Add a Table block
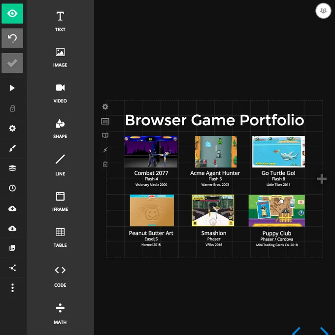 point(60,237)
